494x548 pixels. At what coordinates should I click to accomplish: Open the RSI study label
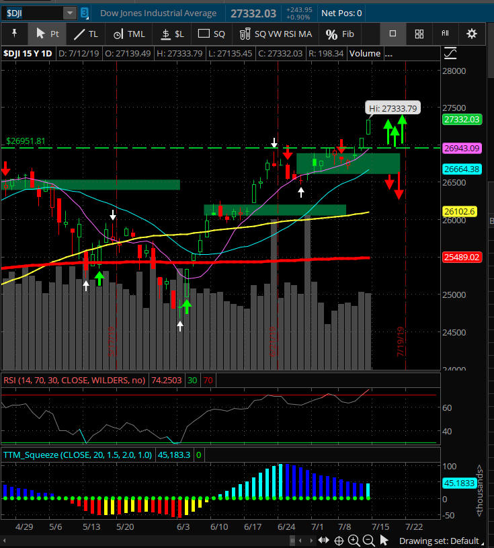point(74,380)
